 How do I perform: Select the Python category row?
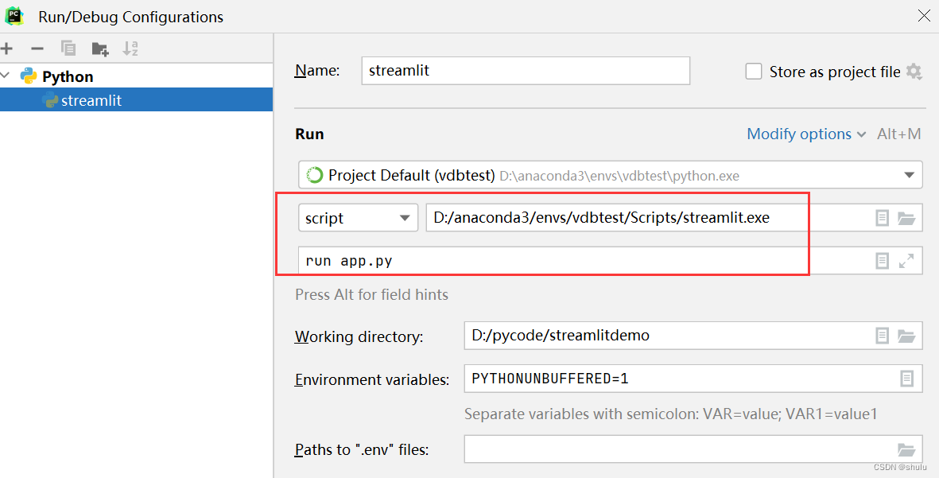[x=136, y=76]
